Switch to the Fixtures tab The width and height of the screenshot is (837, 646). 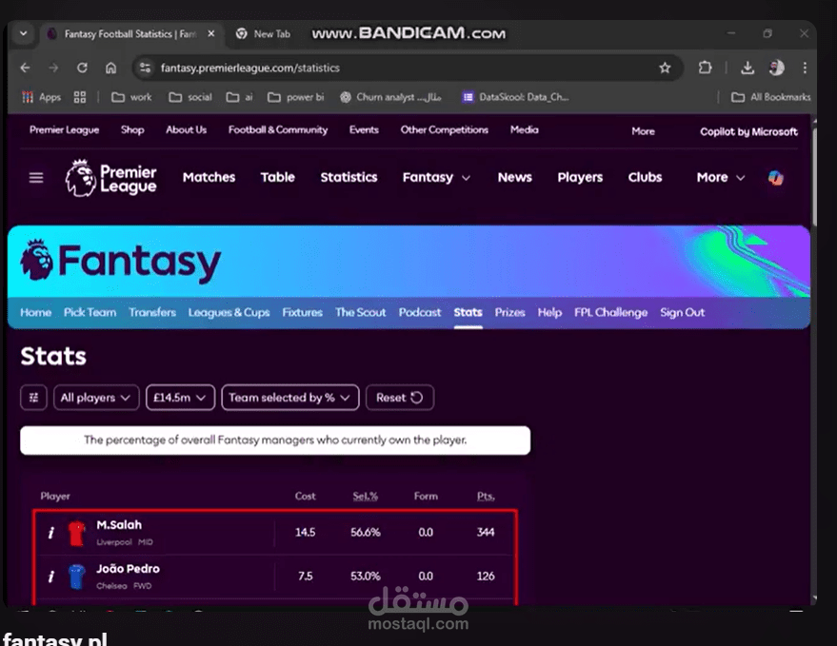302,313
